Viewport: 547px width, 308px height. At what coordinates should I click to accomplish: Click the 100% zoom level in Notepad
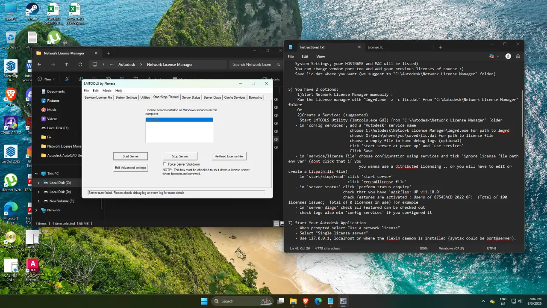[x=423, y=248]
